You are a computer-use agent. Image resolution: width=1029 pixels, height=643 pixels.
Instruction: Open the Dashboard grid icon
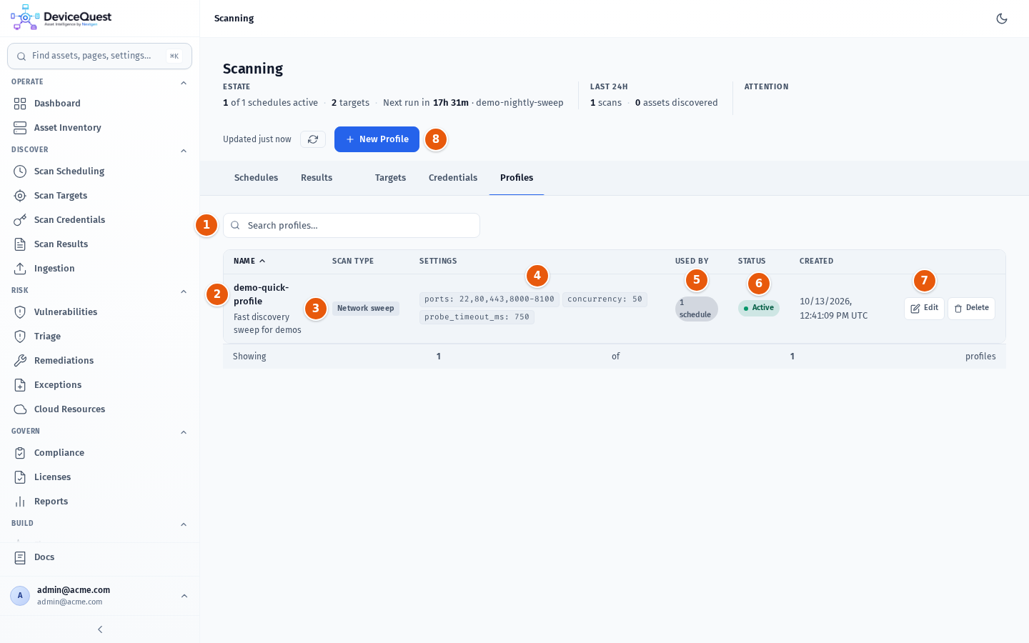[20, 104]
